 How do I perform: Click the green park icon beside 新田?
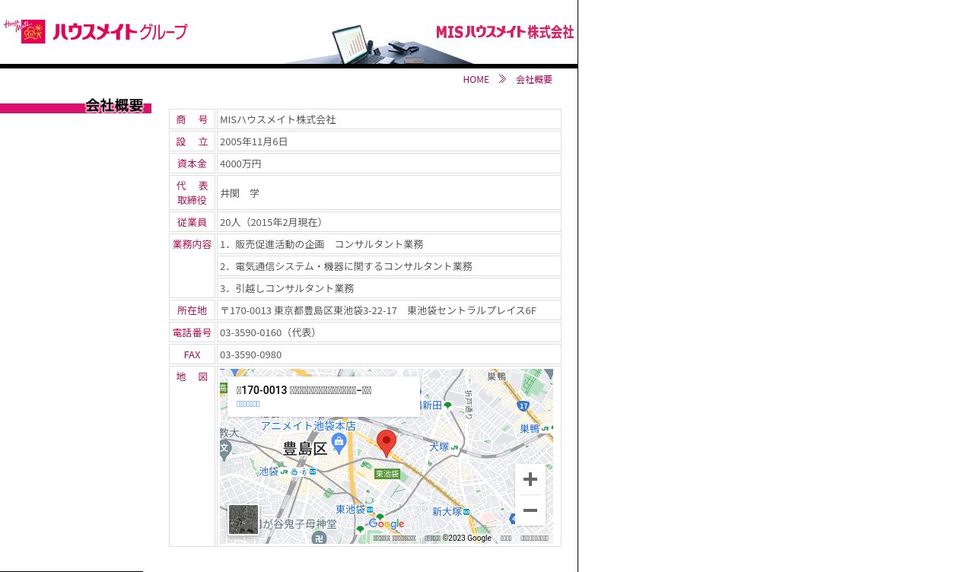click(x=448, y=406)
